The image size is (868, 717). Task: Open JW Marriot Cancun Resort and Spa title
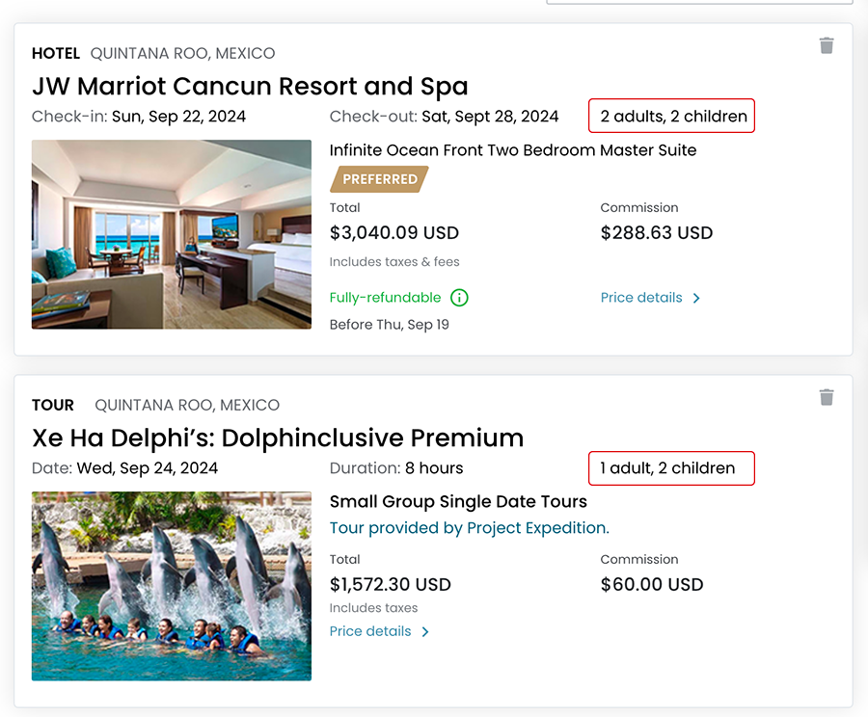[250, 86]
